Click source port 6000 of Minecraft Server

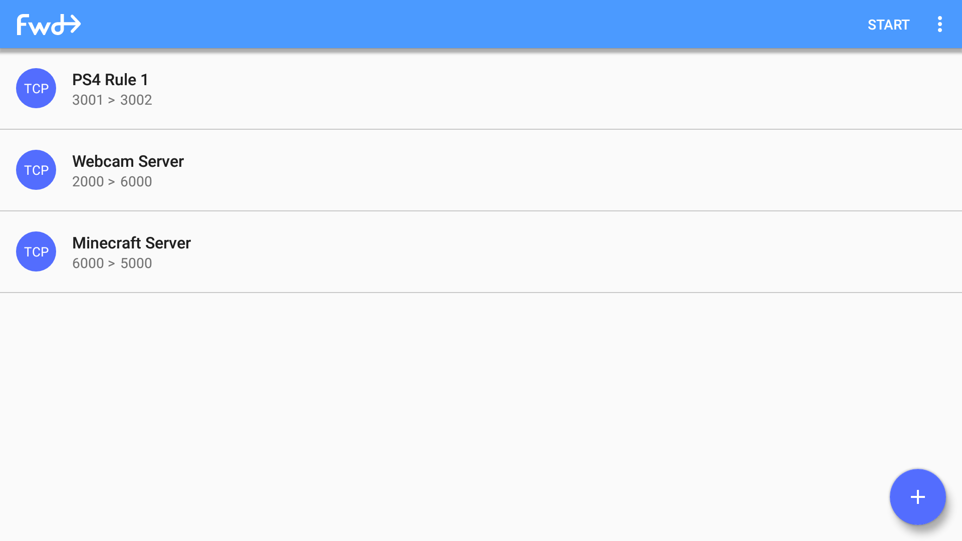pyautogui.click(x=88, y=263)
